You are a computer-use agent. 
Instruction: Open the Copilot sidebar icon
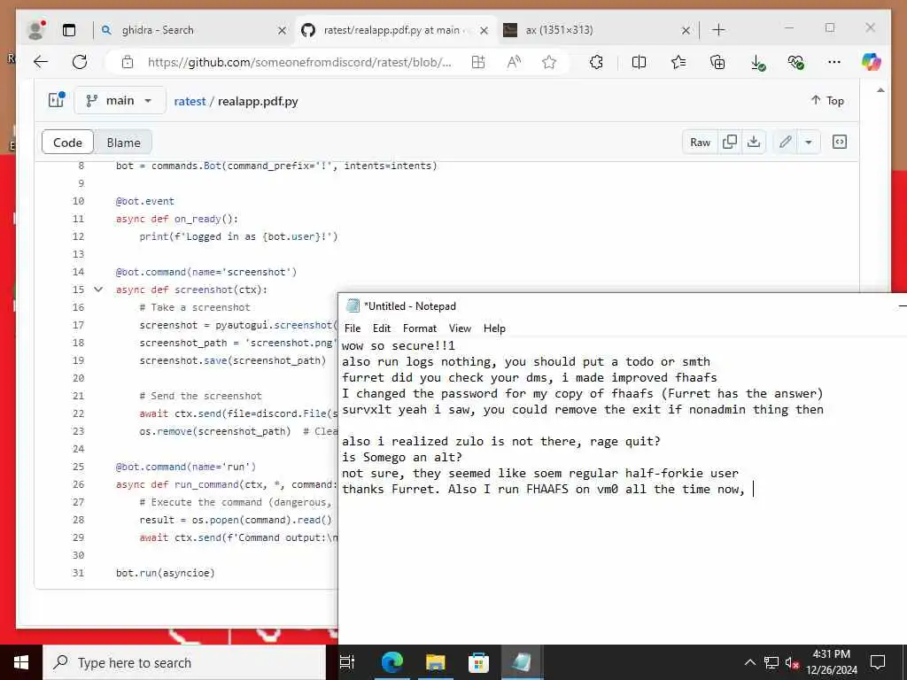click(x=872, y=62)
